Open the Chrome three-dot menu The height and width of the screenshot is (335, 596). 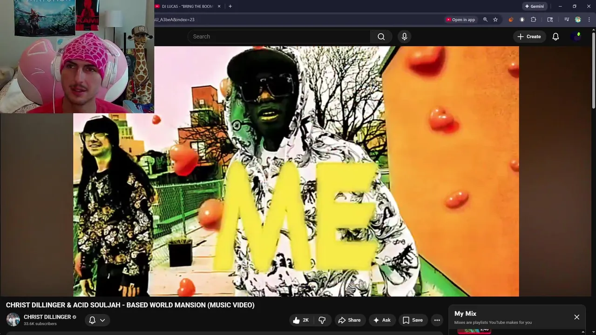589,20
